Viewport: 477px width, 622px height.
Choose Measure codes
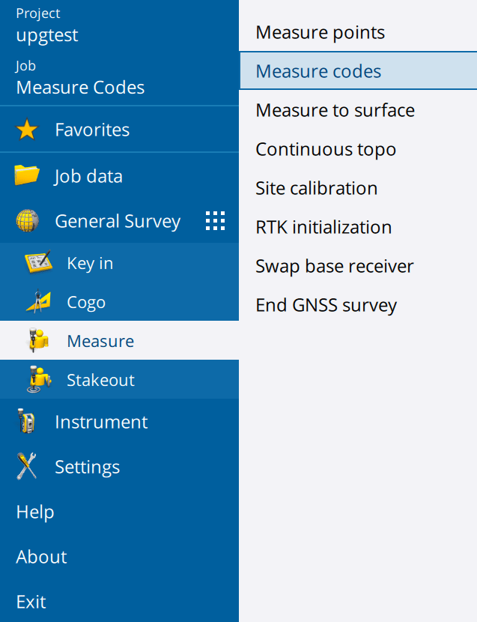[318, 71]
